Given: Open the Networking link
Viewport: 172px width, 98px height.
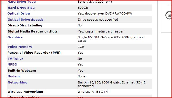Looking at the screenshot, I should (18, 82).
